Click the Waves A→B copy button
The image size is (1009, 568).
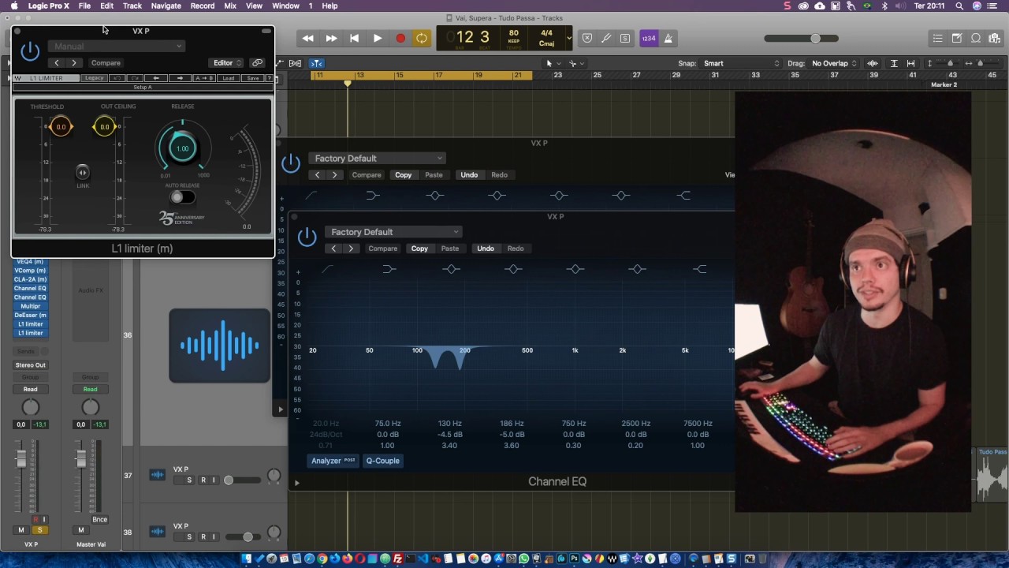point(204,78)
